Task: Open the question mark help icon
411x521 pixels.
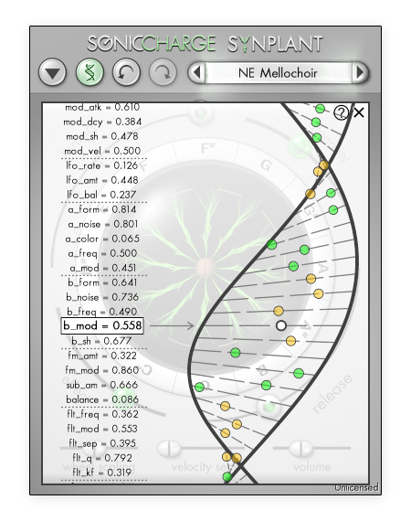Action: (341, 112)
